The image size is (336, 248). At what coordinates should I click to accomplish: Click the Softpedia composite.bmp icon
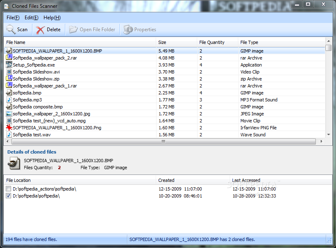[x=9, y=107]
